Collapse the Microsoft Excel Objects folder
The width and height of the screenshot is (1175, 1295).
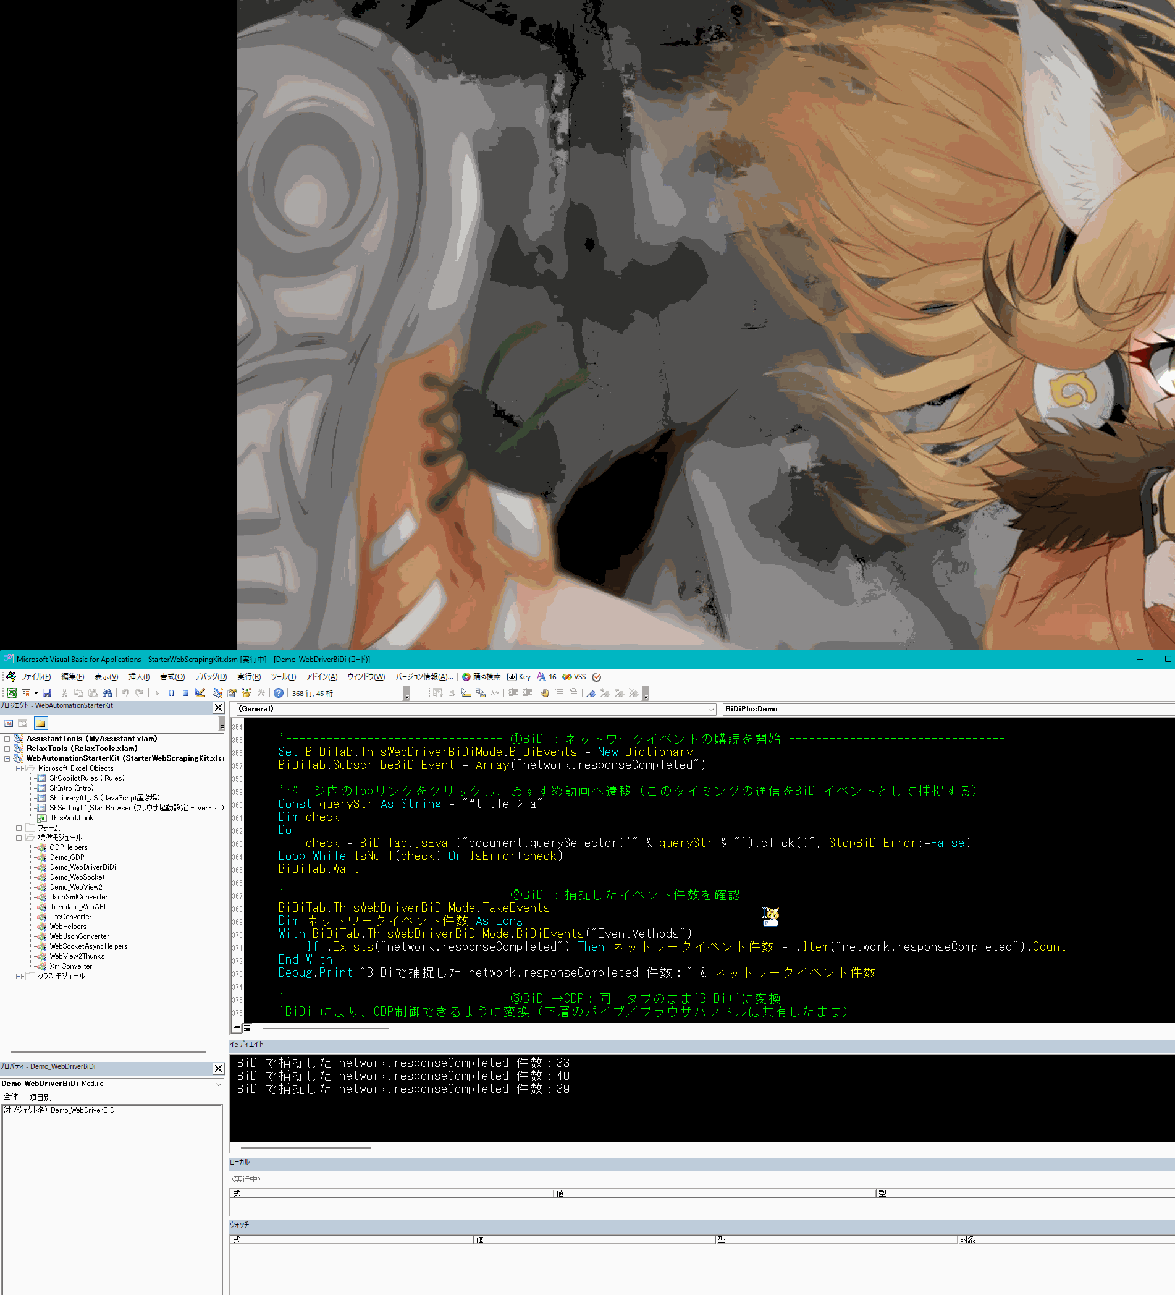19,768
